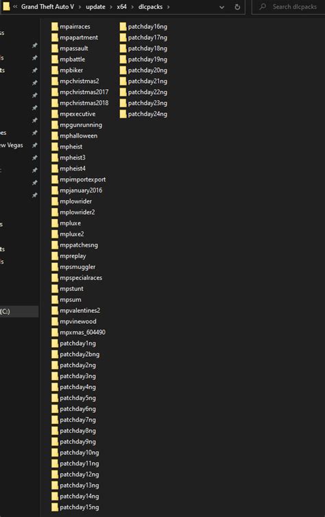Click the patchday23ng folder name
Screen dimensions: 325x517
(x=147, y=103)
